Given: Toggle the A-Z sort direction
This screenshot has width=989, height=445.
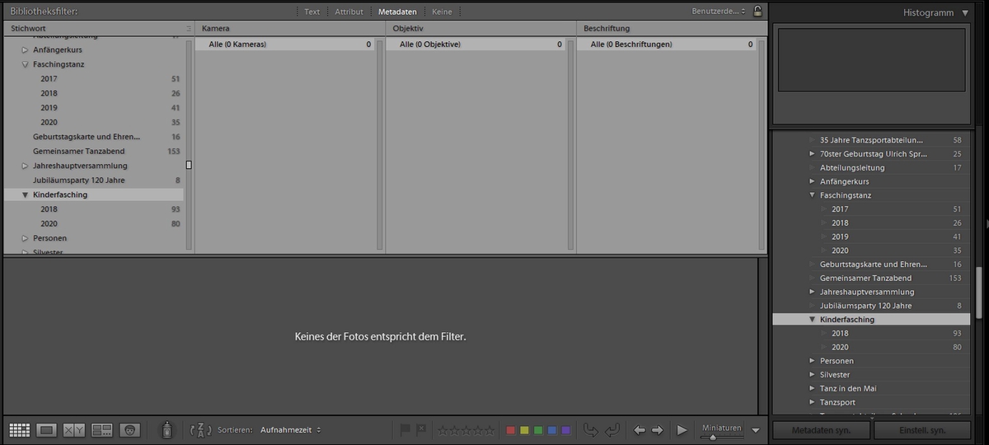Looking at the screenshot, I should click(200, 430).
